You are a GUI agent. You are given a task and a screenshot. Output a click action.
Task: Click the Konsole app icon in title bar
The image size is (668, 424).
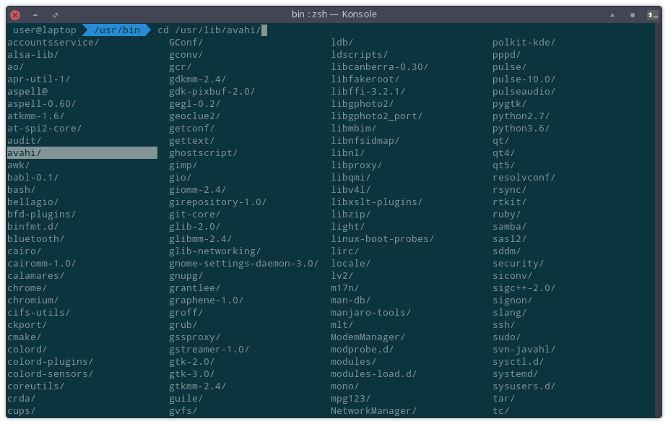point(653,14)
